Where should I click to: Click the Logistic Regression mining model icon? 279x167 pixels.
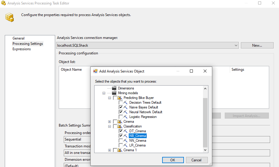[125, 117]
